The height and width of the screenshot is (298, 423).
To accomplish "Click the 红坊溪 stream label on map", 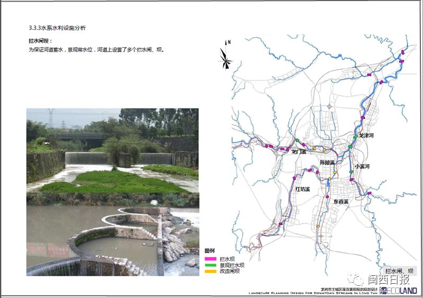I will (x=302, y=189).
